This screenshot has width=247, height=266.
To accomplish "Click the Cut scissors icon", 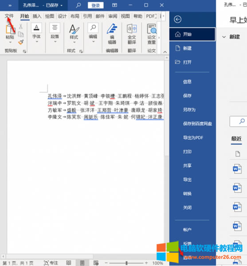I will [21, 26].
